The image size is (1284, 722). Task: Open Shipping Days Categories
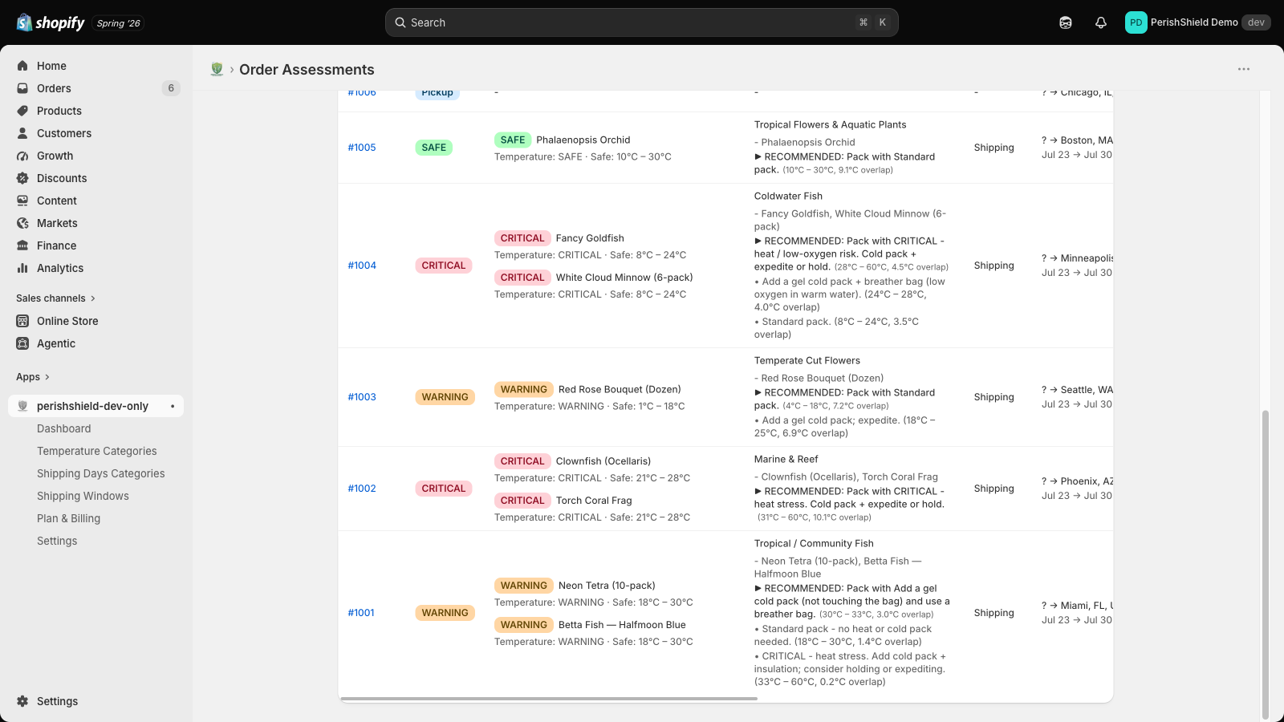tap(101, 473)
